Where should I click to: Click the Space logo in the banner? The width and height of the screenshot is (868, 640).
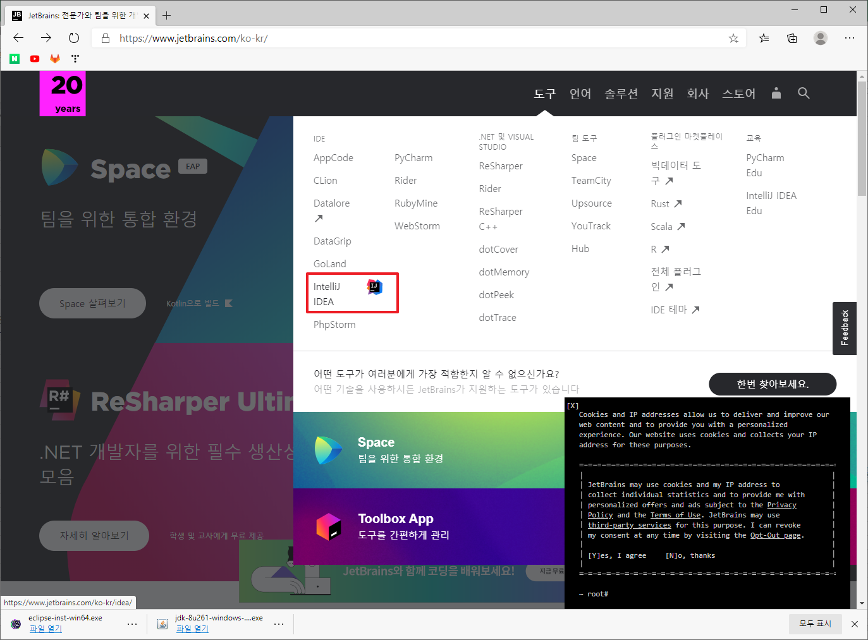point(328,450)
